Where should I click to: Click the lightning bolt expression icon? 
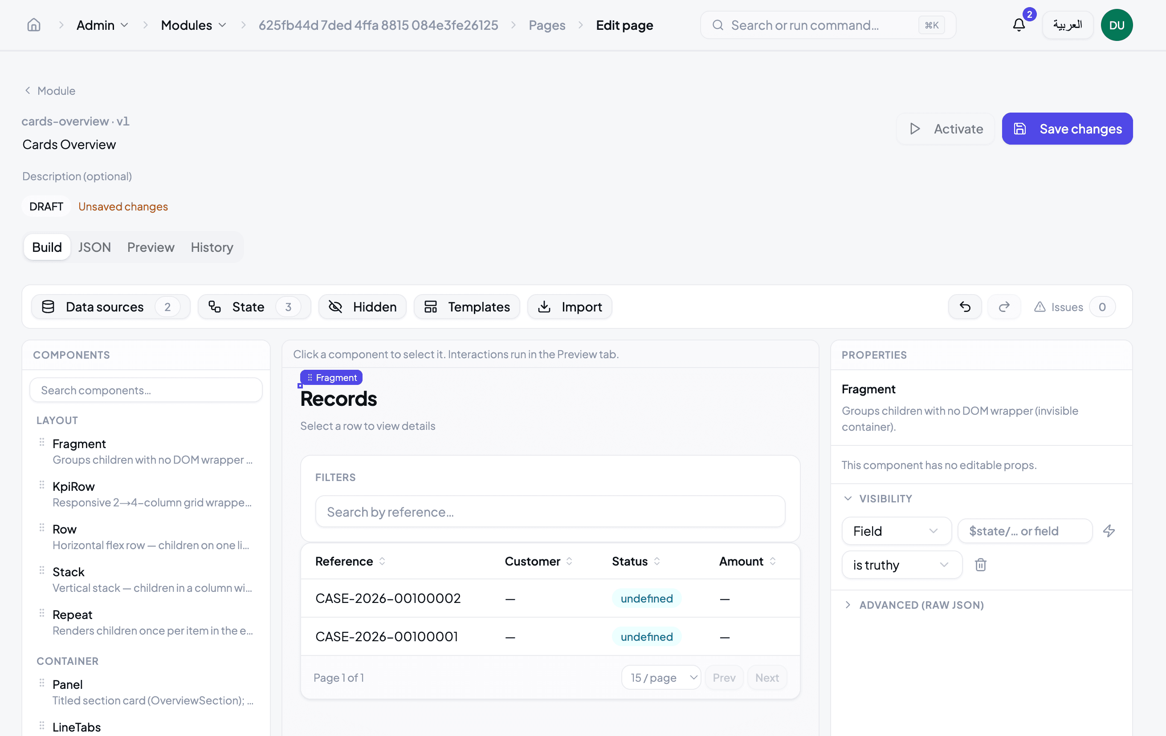tap(1109, 530)
